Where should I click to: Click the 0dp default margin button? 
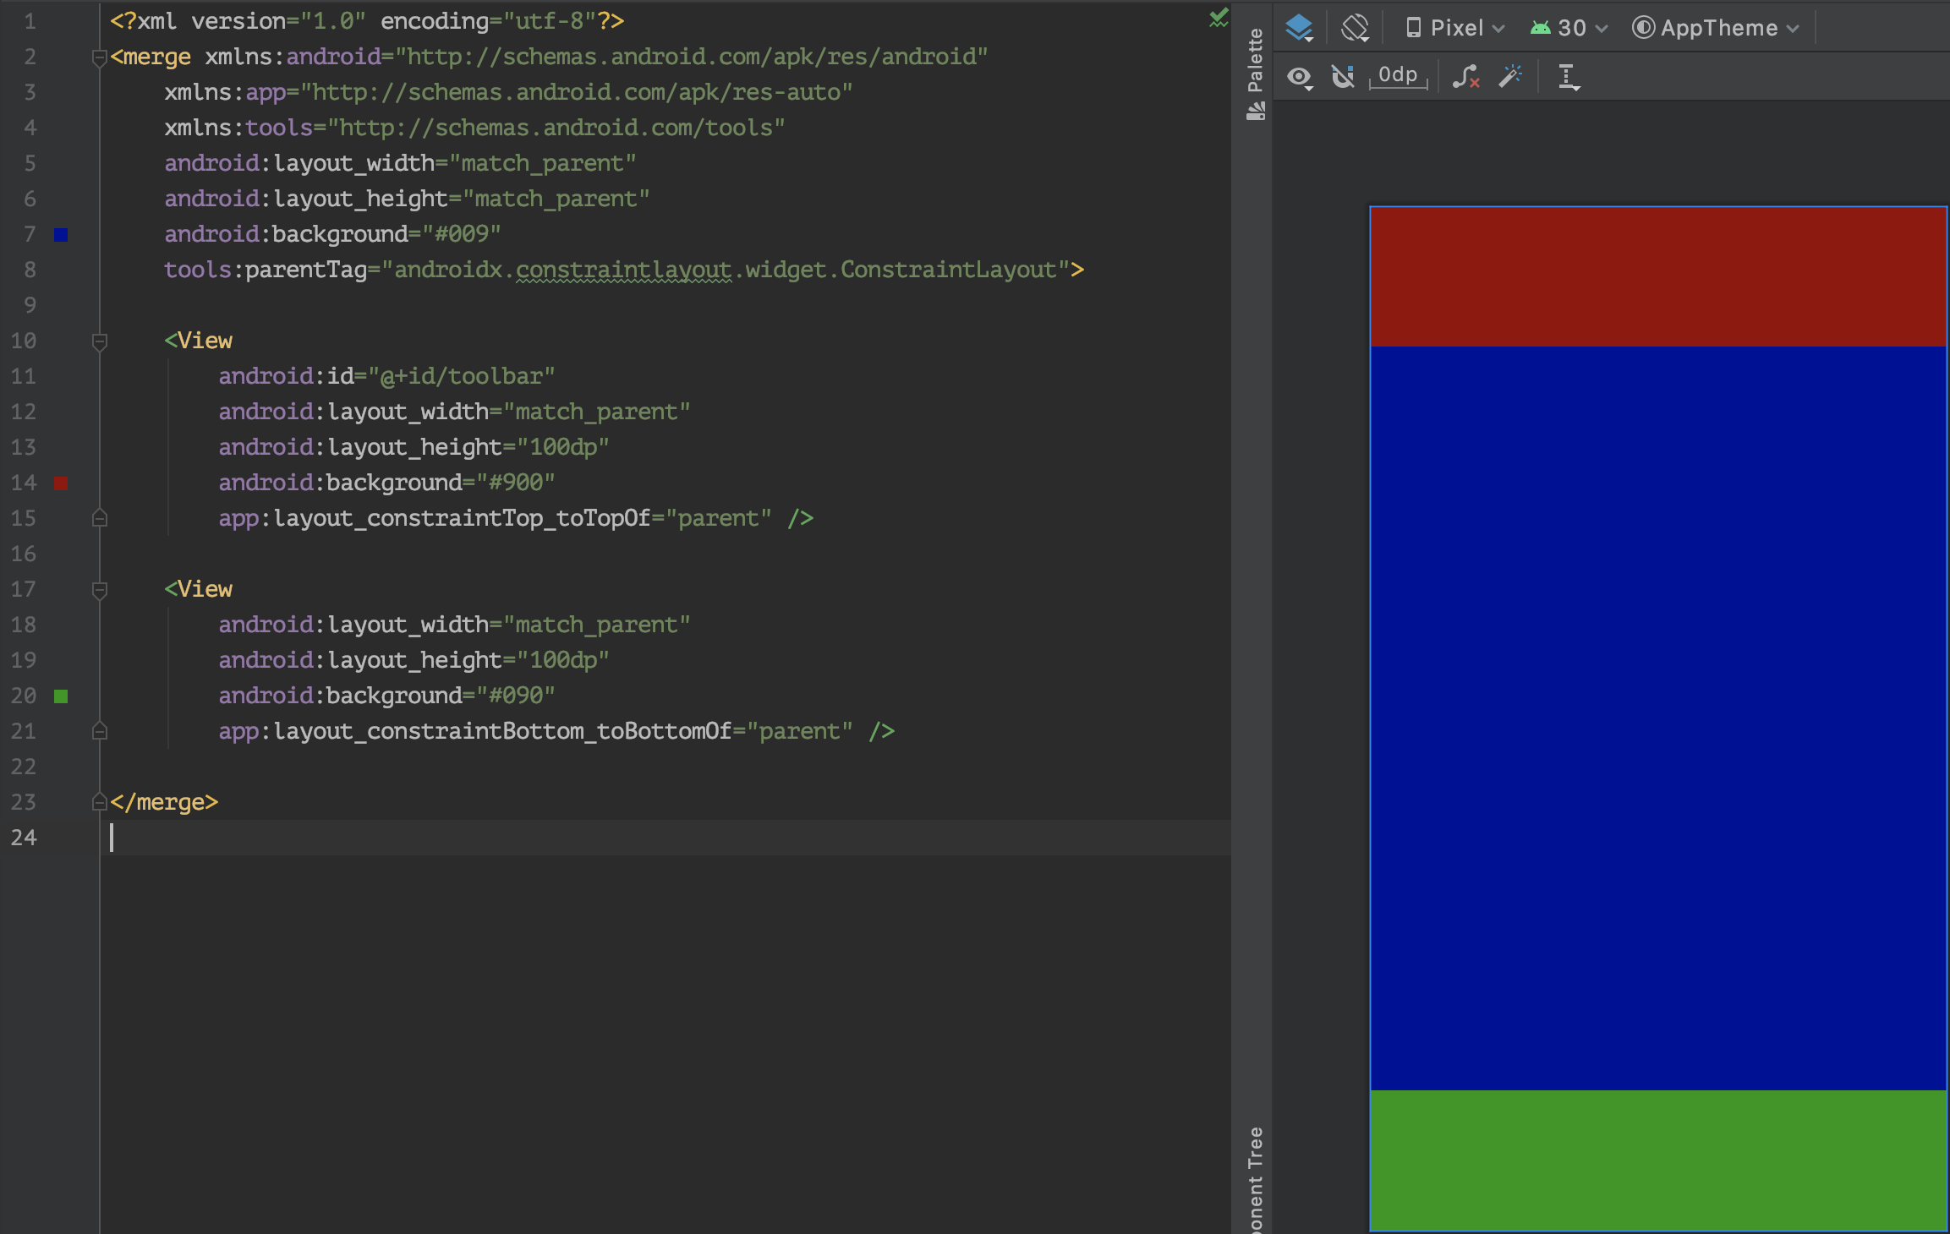coord(1397,74)
